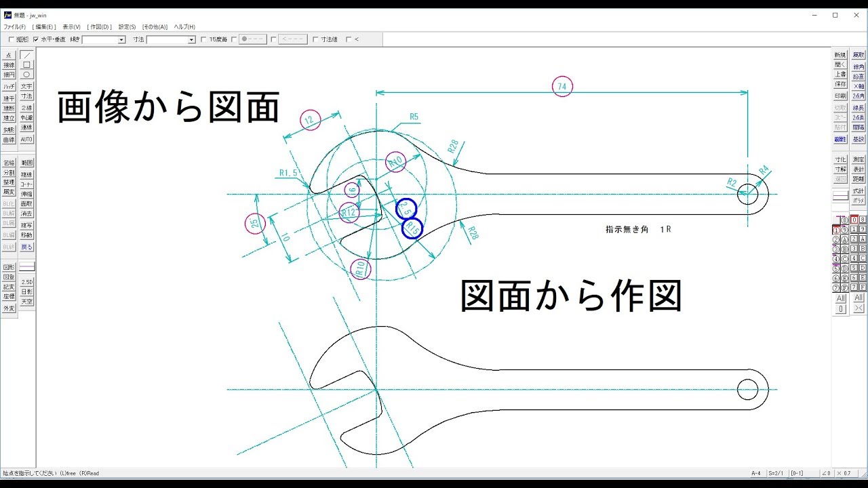Select the 消去 erase tool
The image size is (868, 488).
coord(26,213)
